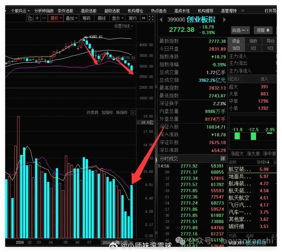Open 分析师指数 menu item
This screenshot has width=282, height=252.
[x=44, y=11]
